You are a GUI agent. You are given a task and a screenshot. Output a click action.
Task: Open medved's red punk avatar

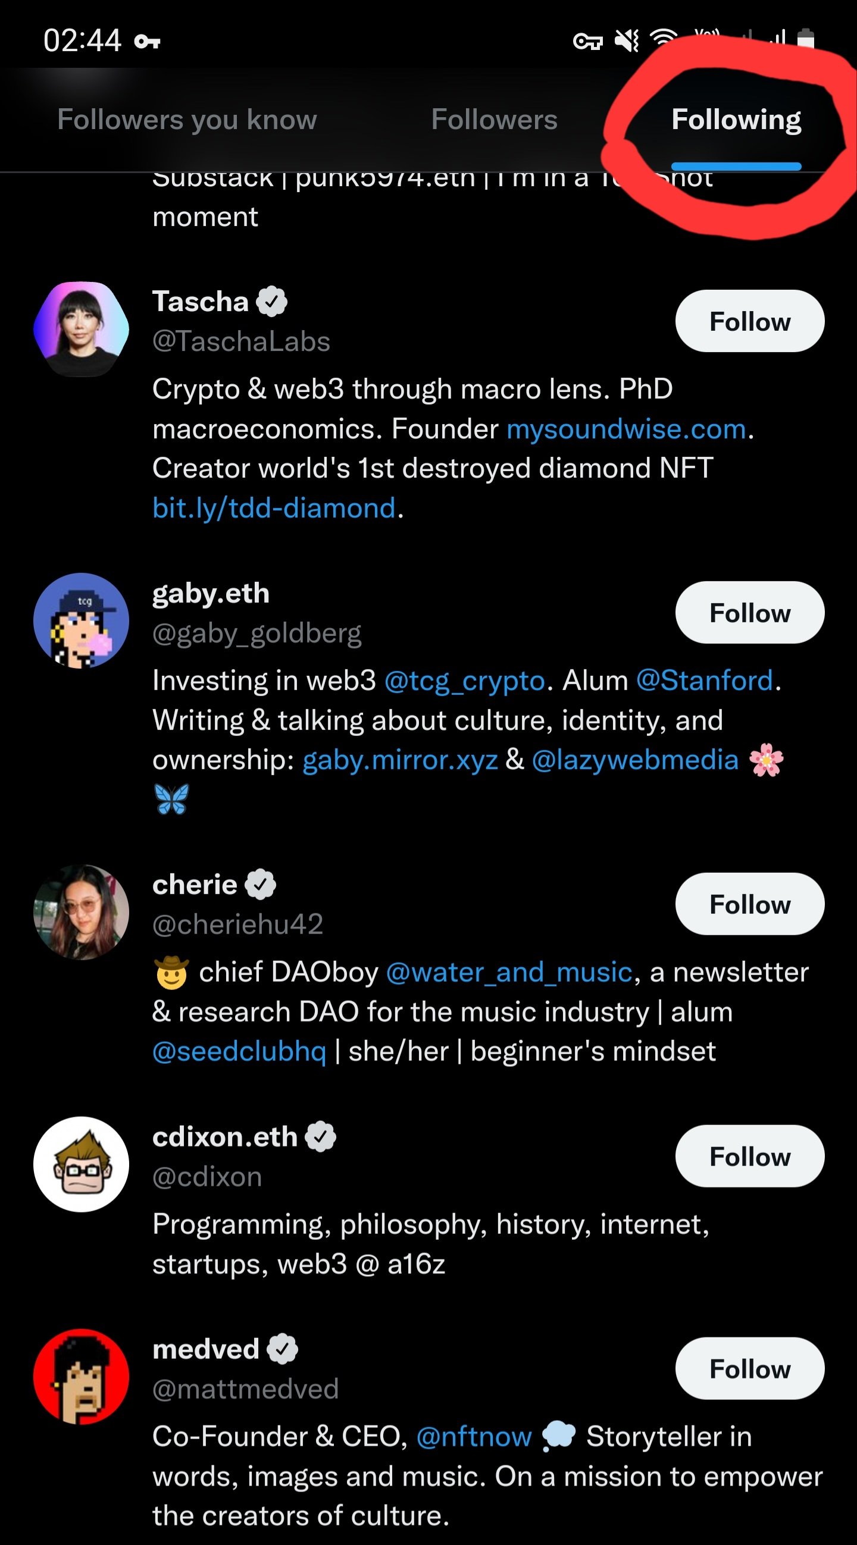[x=81, y=1376]
